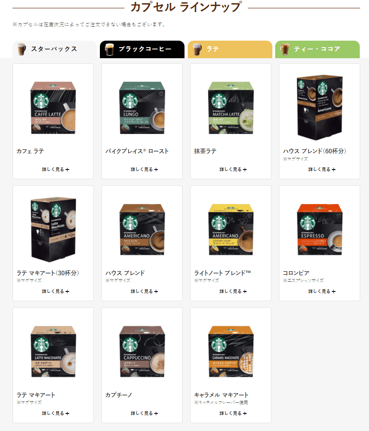Click the ライトノート ブレンド product title
369x431 pixels.
(x=222, y=273)
